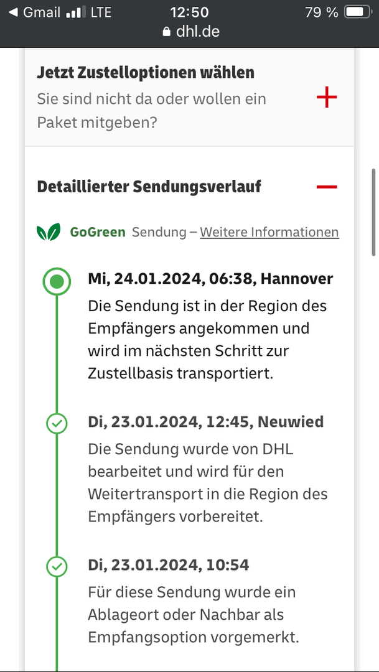Tap the back arrow to Gmail

12,12
